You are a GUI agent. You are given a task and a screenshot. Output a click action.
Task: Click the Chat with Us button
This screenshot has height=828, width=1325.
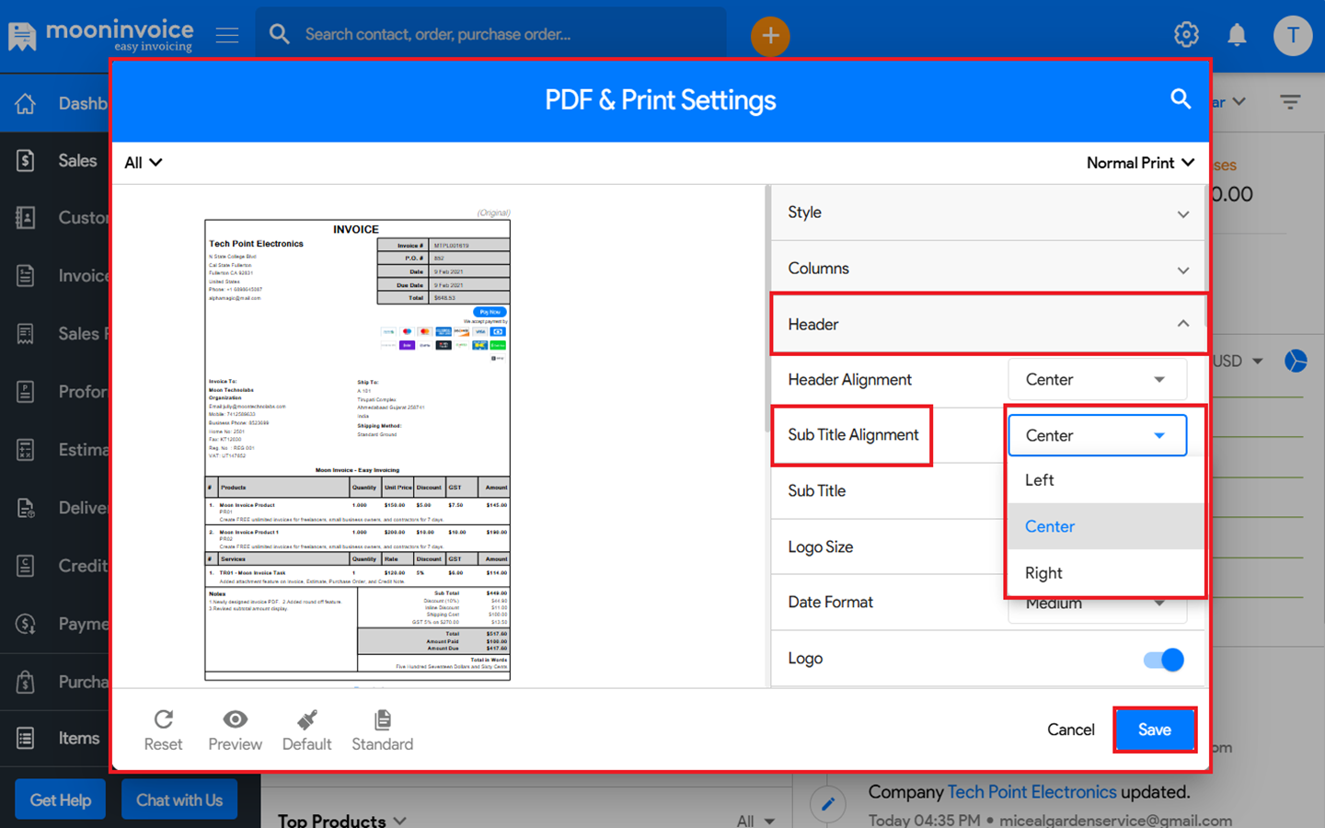179,799
